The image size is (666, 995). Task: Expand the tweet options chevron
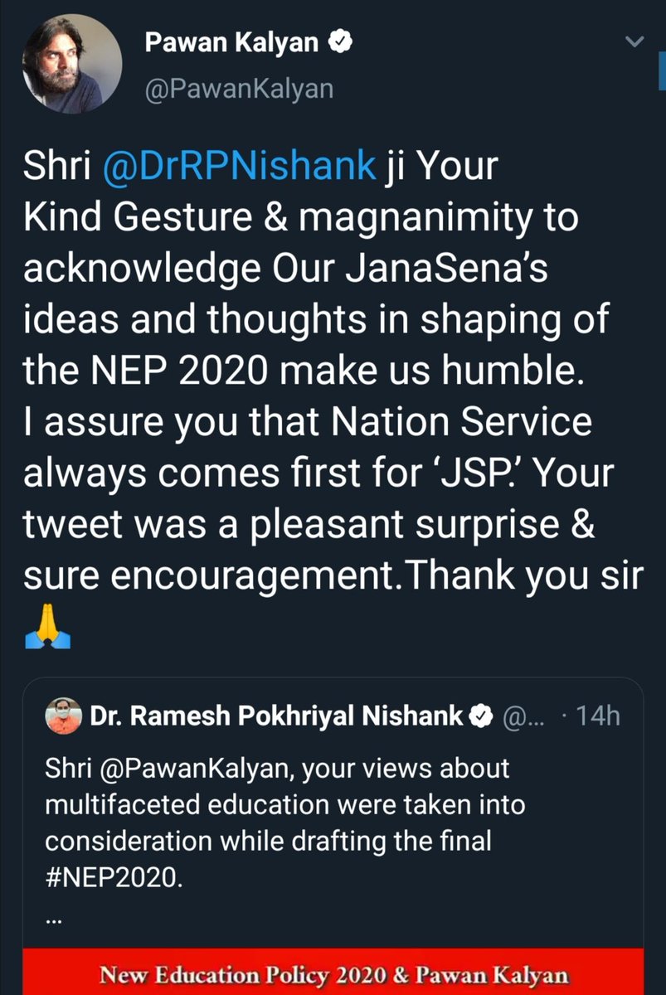634,41
